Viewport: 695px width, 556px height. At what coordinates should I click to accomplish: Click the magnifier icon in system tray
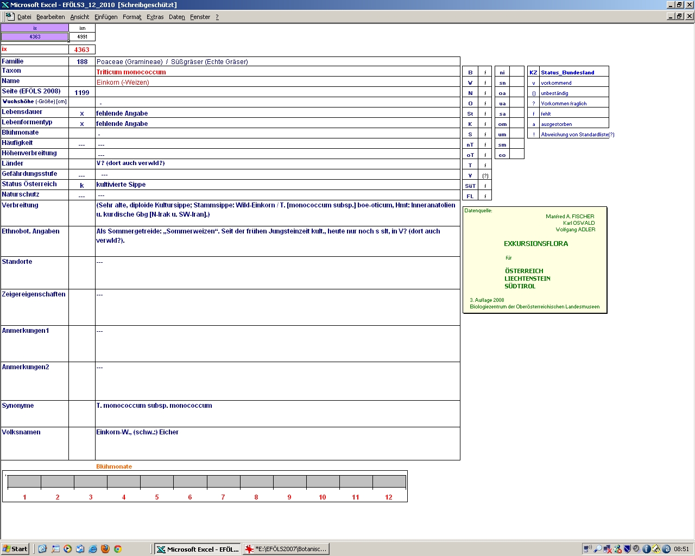click(598, 549)
